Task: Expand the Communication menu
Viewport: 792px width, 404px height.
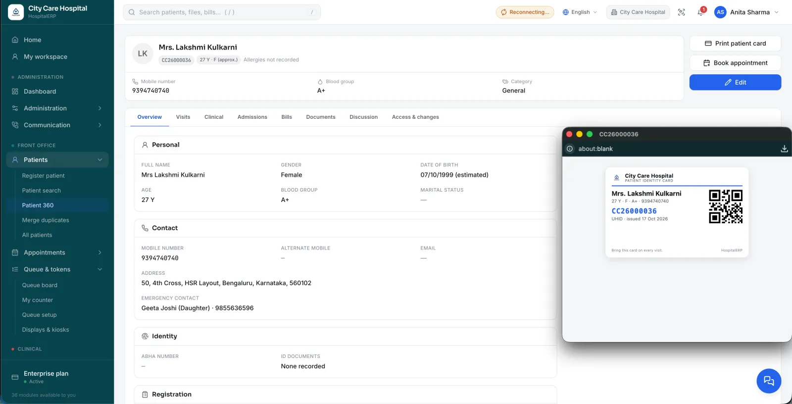Action: point(57,125)
